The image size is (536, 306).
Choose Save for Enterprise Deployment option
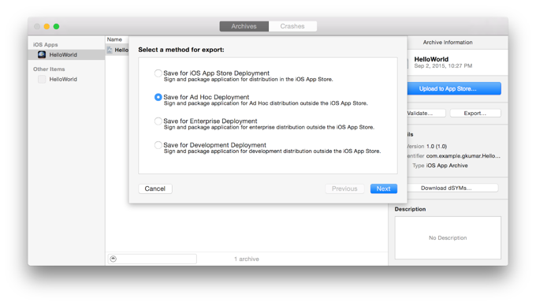(158, 121)
